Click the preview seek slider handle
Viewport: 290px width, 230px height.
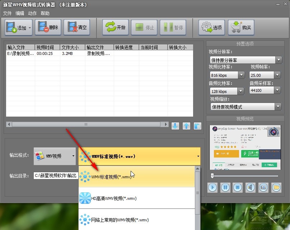pyautogui.click(x=212, y=176)
